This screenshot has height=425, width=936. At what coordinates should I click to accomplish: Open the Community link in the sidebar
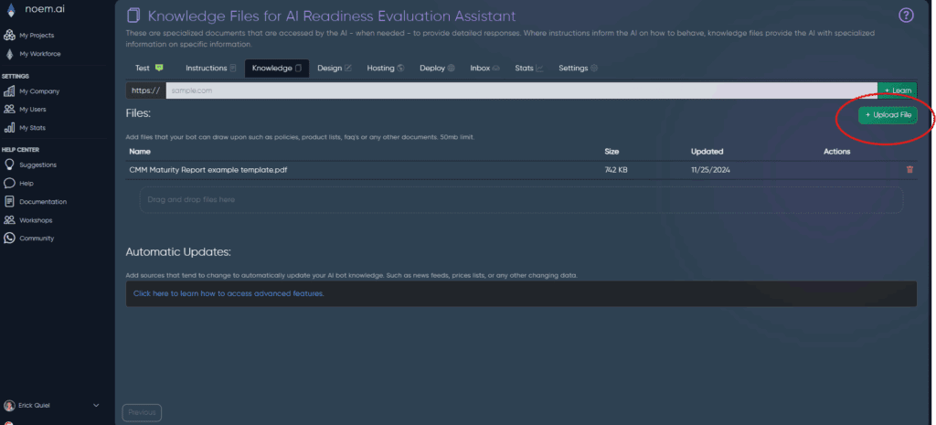pos(37,238)
